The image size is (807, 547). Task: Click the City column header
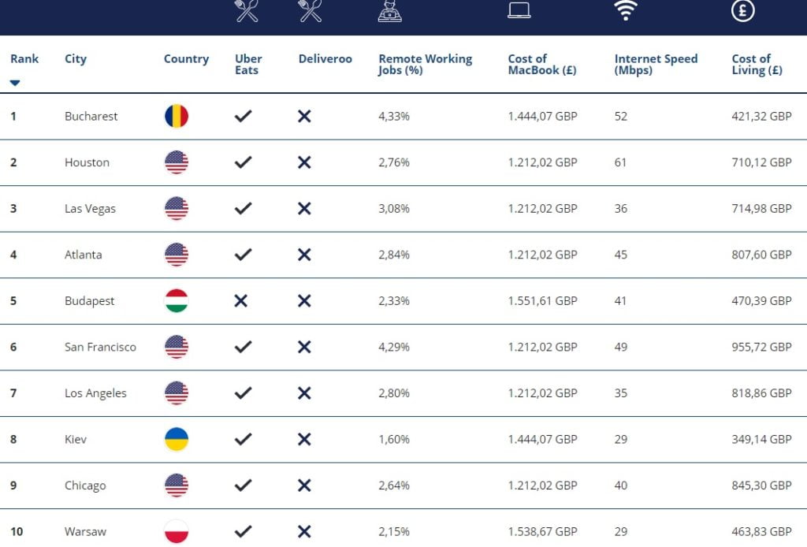(x=76, y=58)
